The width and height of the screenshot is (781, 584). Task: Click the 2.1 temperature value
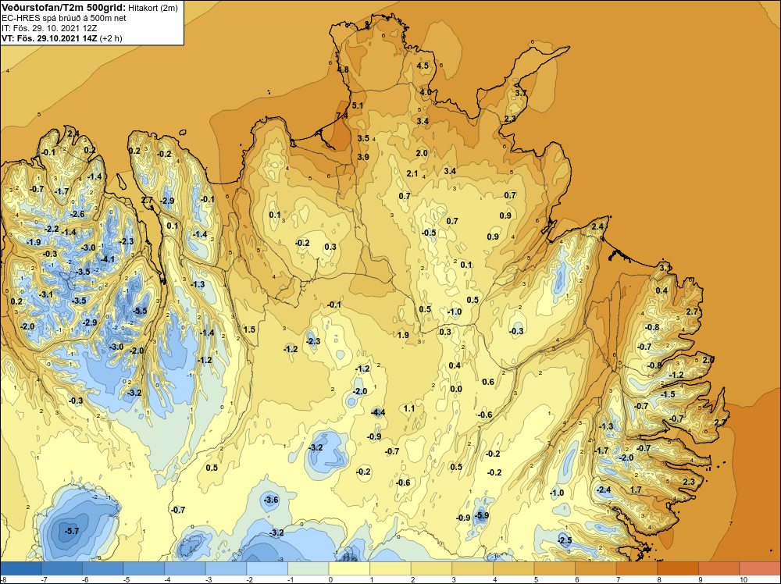(x=412, y=173)
